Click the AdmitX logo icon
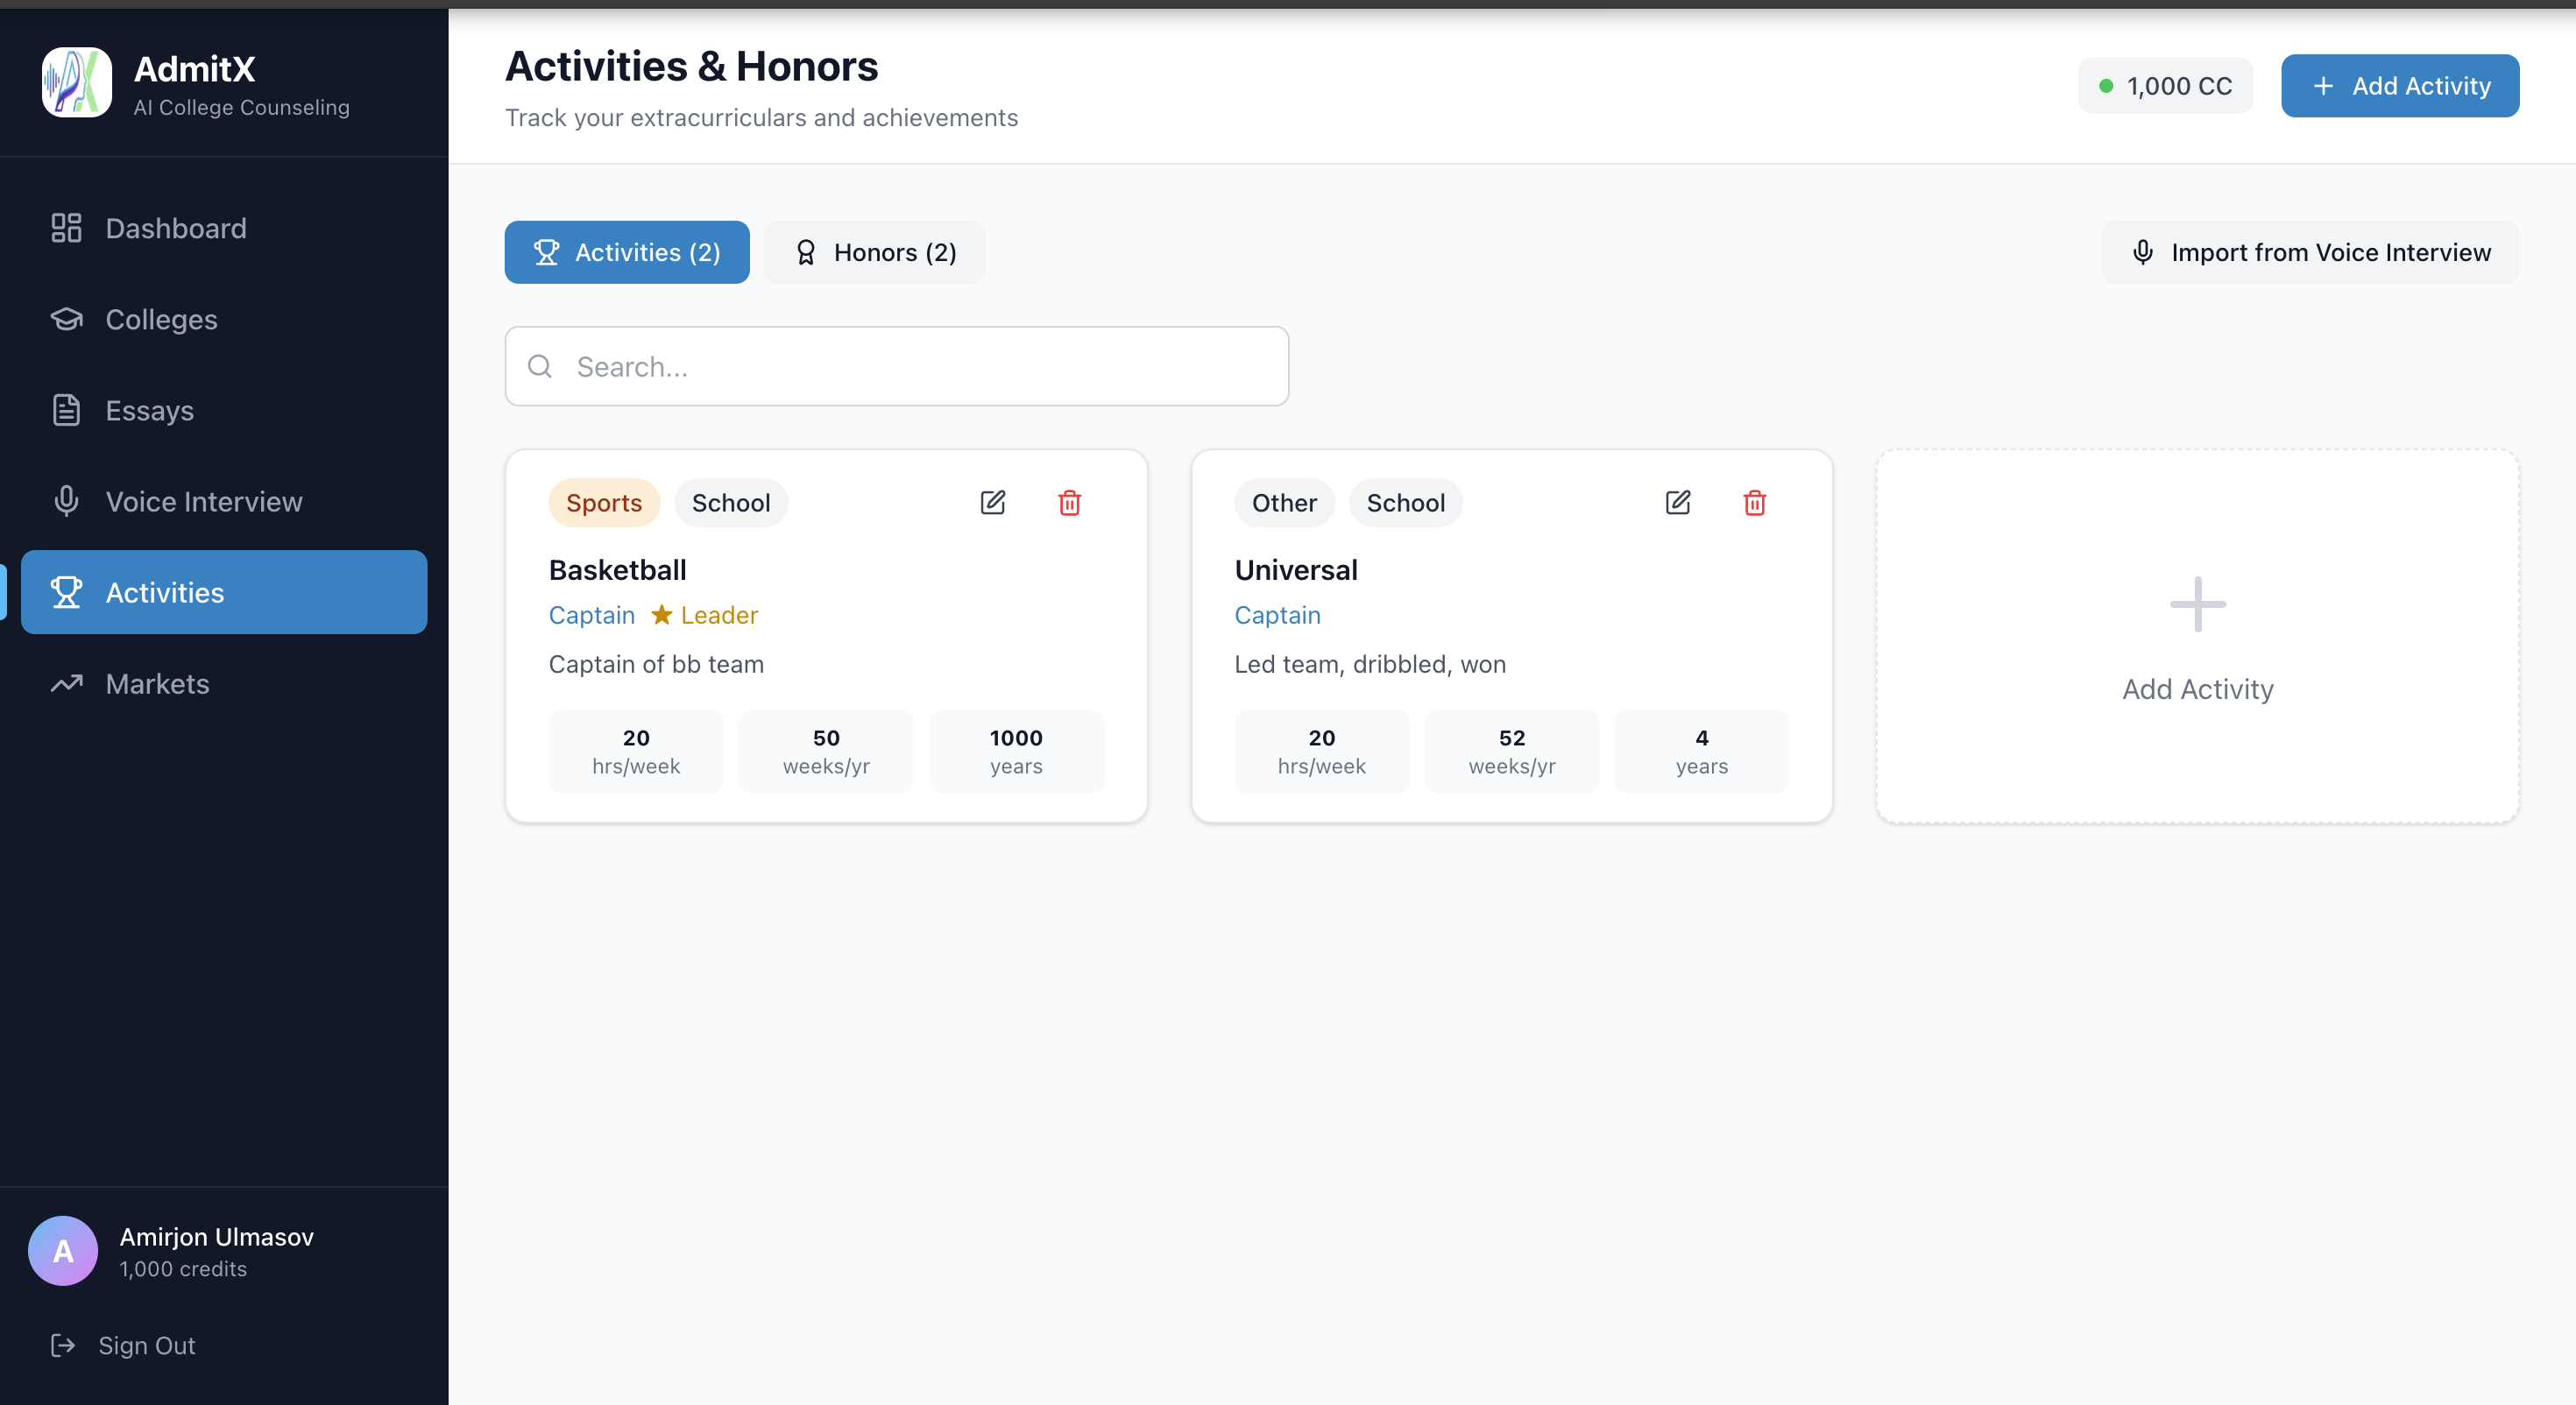 click(x=76, y=83)
